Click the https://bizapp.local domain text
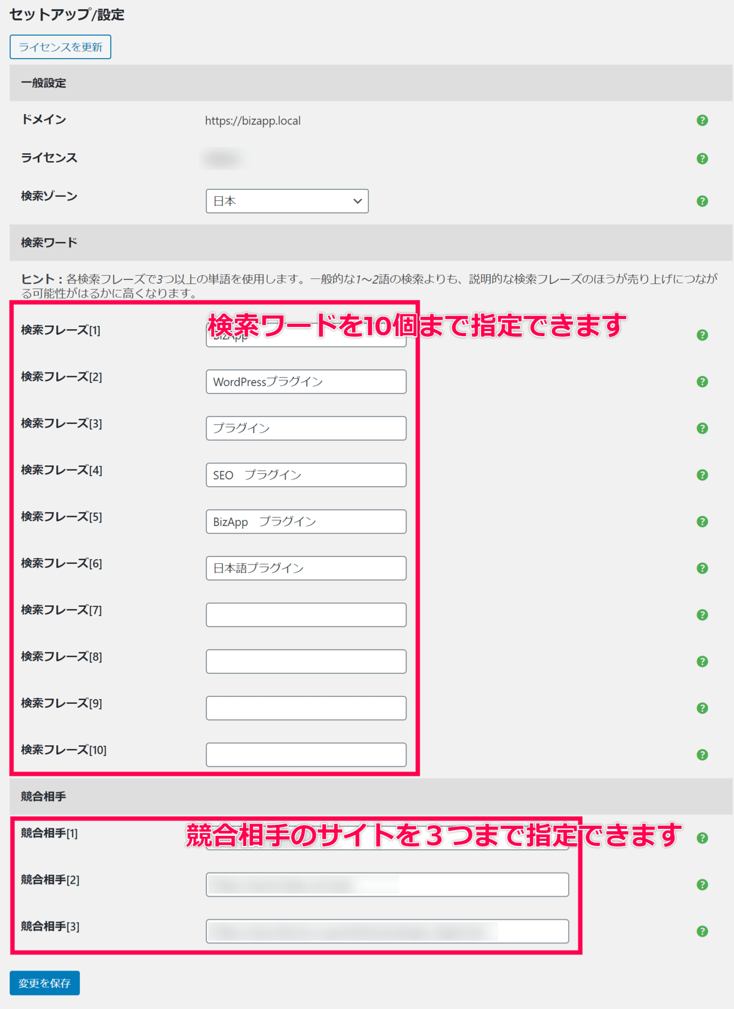This screenshot has height=1009, width=734. coord(253,121)
